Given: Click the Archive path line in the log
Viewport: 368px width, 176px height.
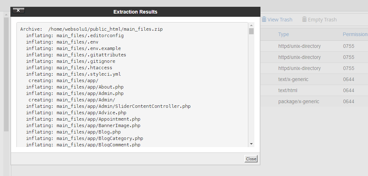Looking at the screenshot, I should [91, 29].
